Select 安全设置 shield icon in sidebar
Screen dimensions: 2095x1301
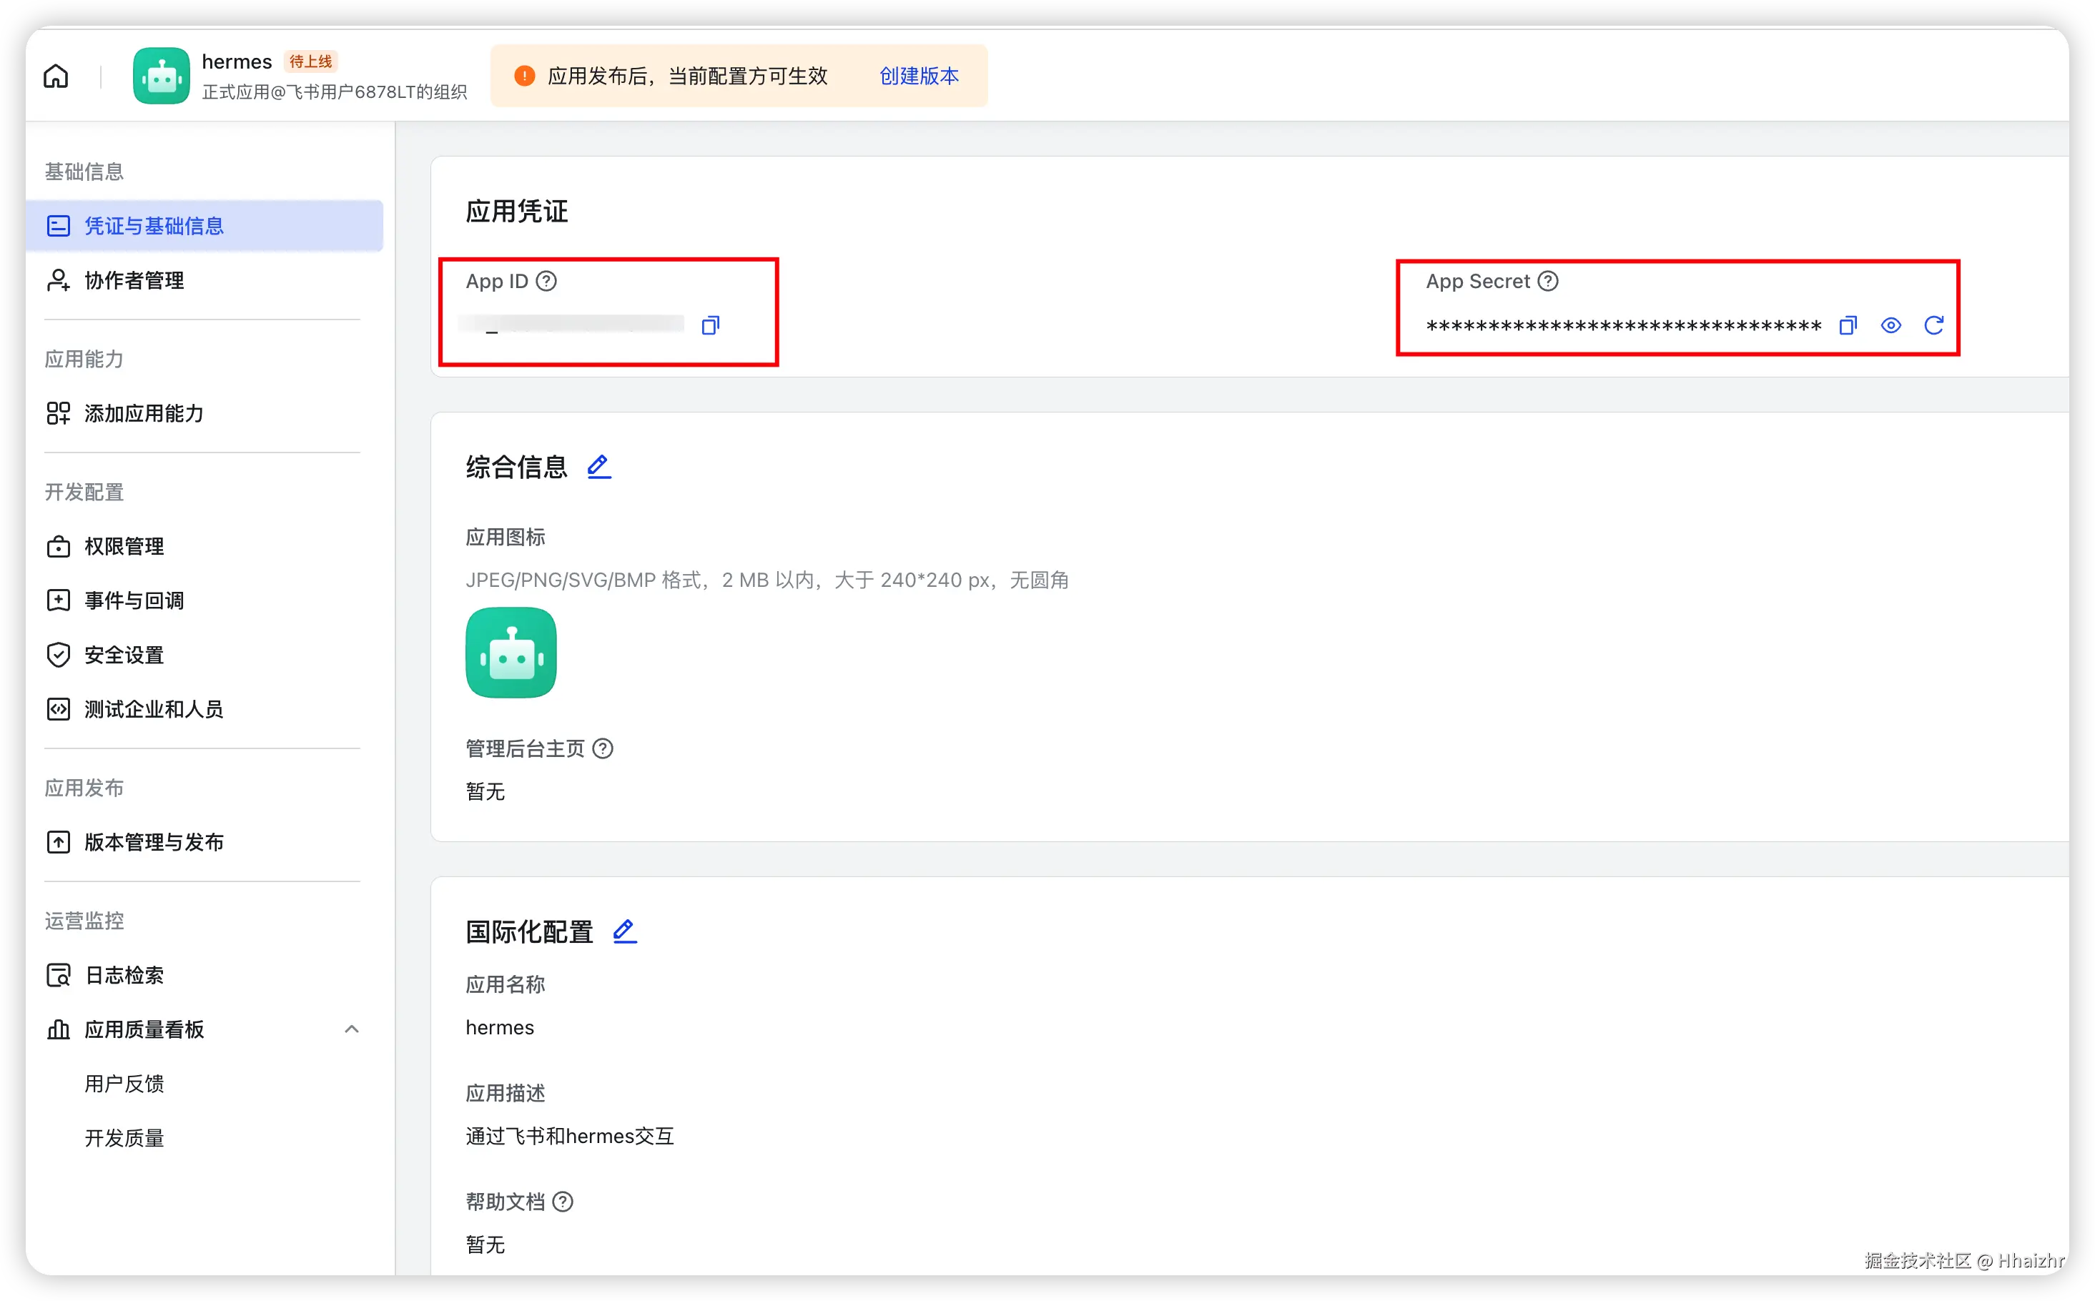pyautogui.click(x=58, y=655)
